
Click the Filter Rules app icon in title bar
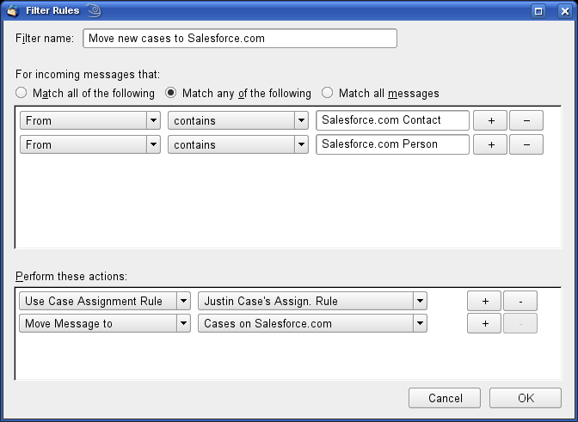pos(13,10)
